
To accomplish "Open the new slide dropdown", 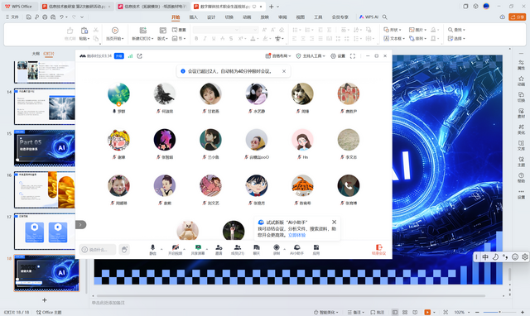I will 142,39.
